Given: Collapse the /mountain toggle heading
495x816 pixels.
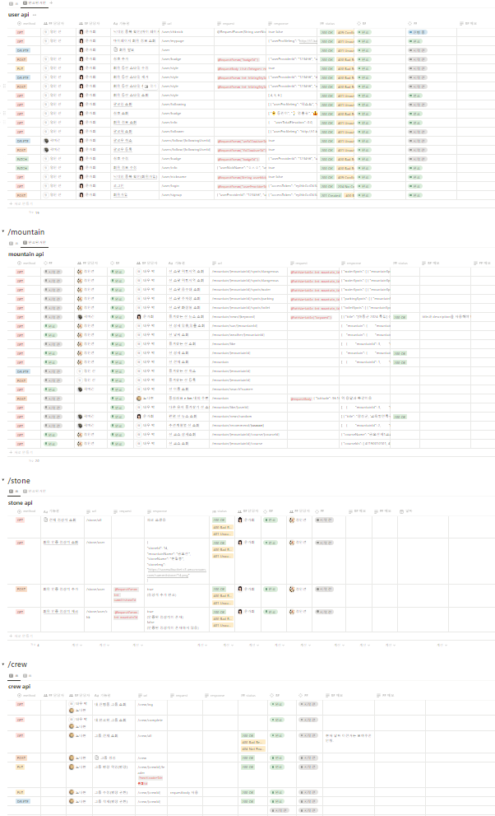Looking at the screenshot, I should [x=3, y=233].
